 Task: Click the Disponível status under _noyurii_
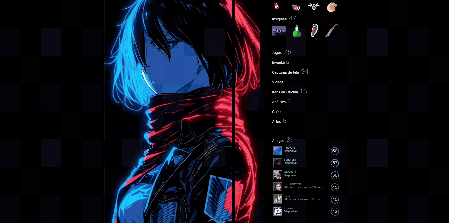tap(291, 151)
